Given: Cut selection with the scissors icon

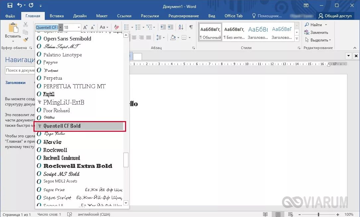Looking at the screenshot, I should (x=26, y=24).
